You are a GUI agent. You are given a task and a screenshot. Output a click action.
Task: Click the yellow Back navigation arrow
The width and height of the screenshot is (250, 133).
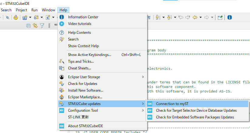coord(195,17)
